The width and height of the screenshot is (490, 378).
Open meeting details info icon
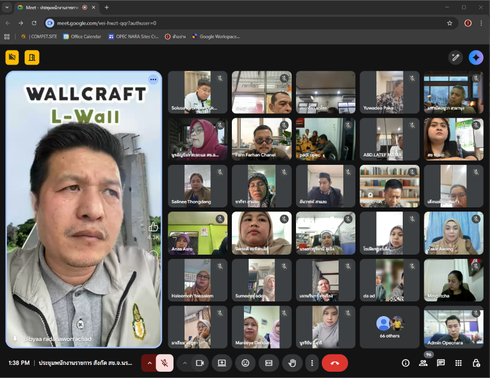405,363
